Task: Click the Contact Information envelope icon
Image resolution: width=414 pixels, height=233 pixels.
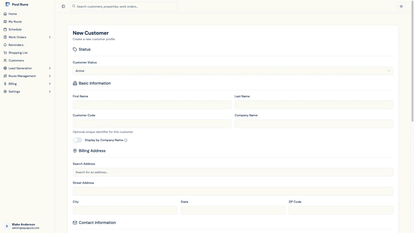Action: tap(75, 223)
